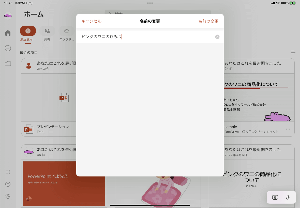The height and width of the screenshot is (208, 300).
Task: Open the apps grid icon in sidebar
Action: pyautogui.click(x=8, y=172)
